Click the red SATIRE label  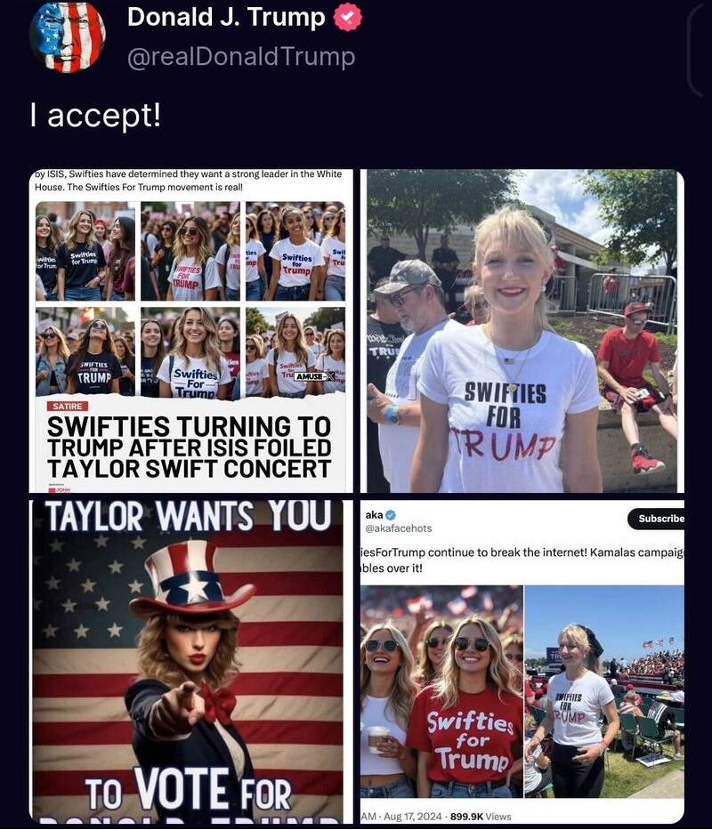[68, 406]
